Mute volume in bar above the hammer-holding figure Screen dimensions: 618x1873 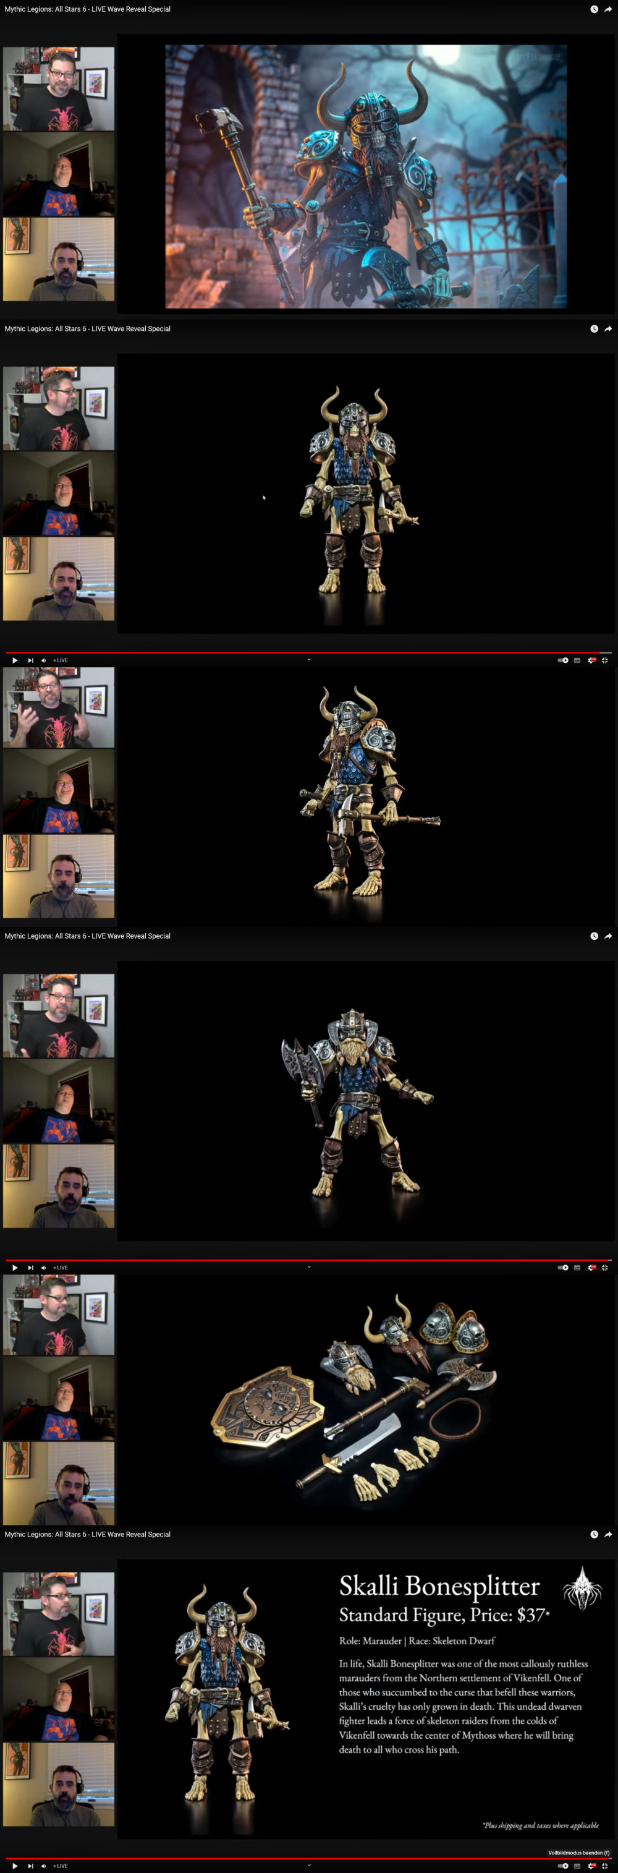tap(44, 660)
